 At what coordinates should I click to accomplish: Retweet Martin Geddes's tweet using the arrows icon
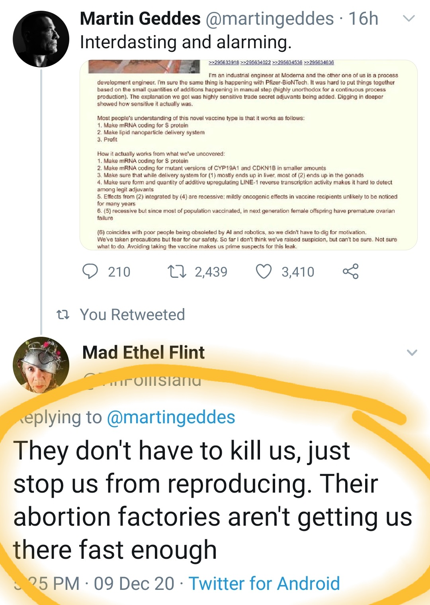[x=176, y=271]
